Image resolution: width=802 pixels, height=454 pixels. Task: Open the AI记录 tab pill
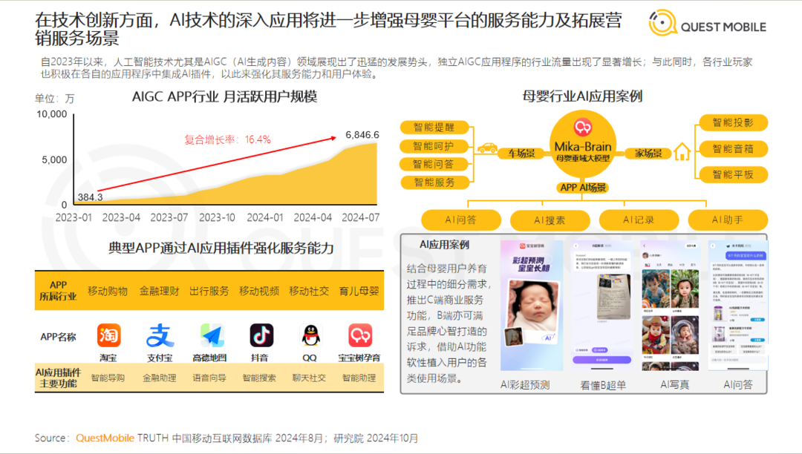click(x=639, y=220)
